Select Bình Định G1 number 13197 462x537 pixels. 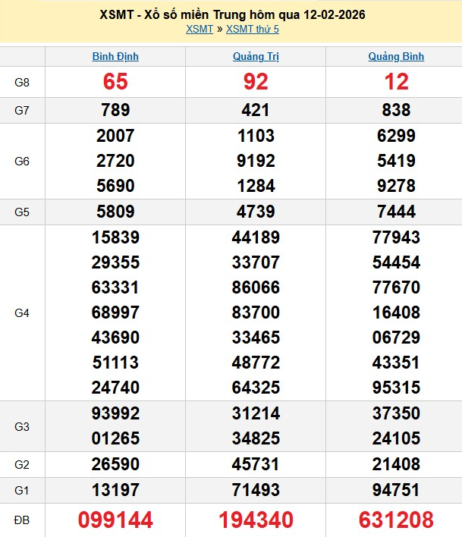[x=115, y=489]
